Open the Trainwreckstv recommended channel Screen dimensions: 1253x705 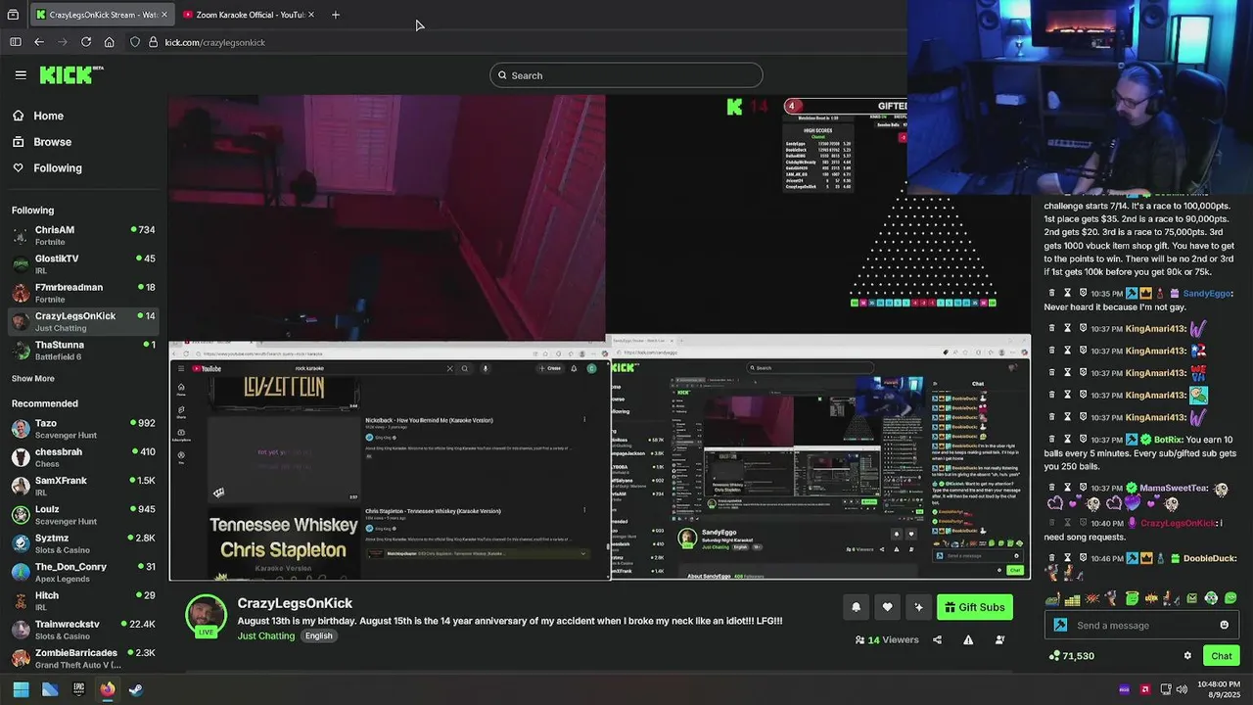point(83,630)
